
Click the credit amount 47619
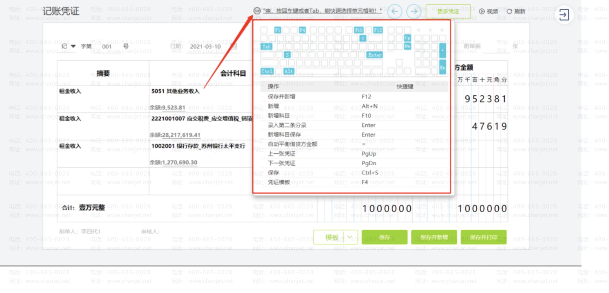489,126
